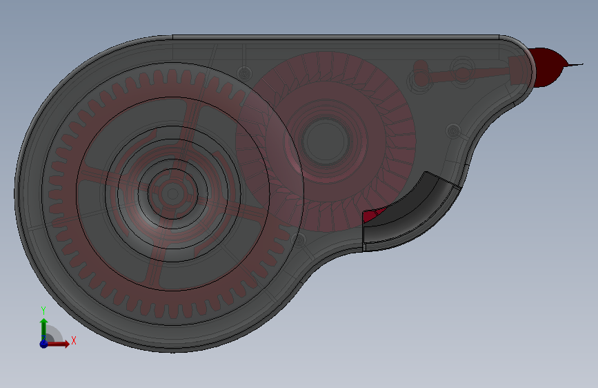The image size is (598, 388).
Task: Select the dark red applicator tip
Action: [549, 67]
